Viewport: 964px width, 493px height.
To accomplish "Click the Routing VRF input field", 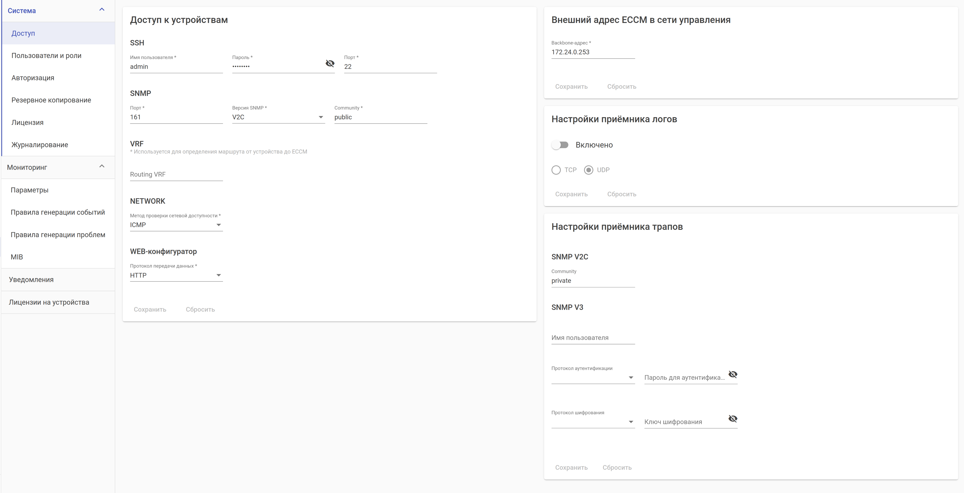I will pos(176,174).
